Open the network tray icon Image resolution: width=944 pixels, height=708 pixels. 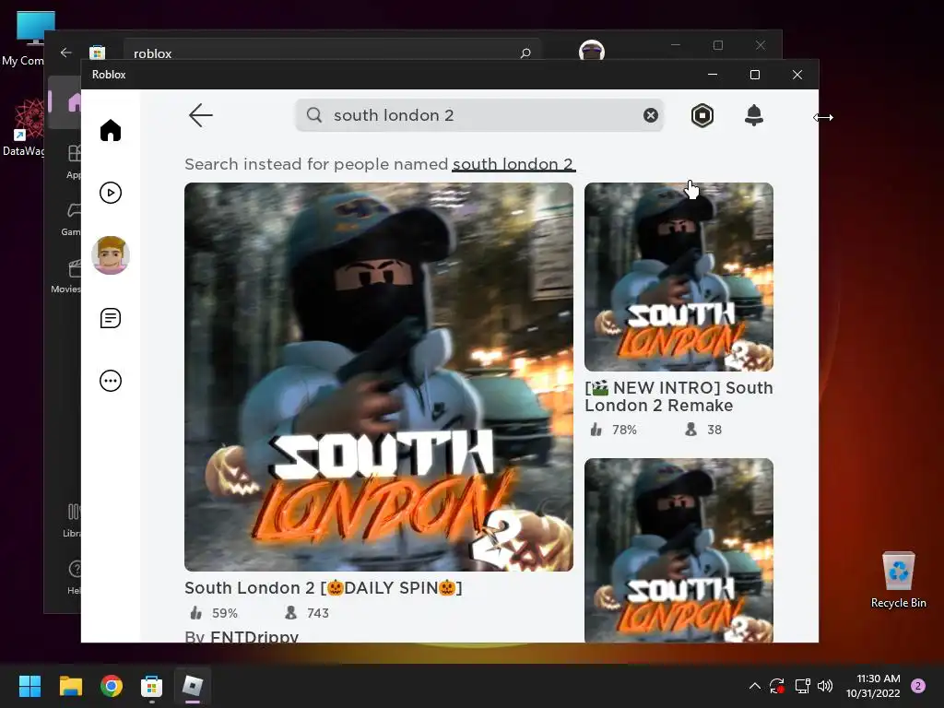pos(802,686)
